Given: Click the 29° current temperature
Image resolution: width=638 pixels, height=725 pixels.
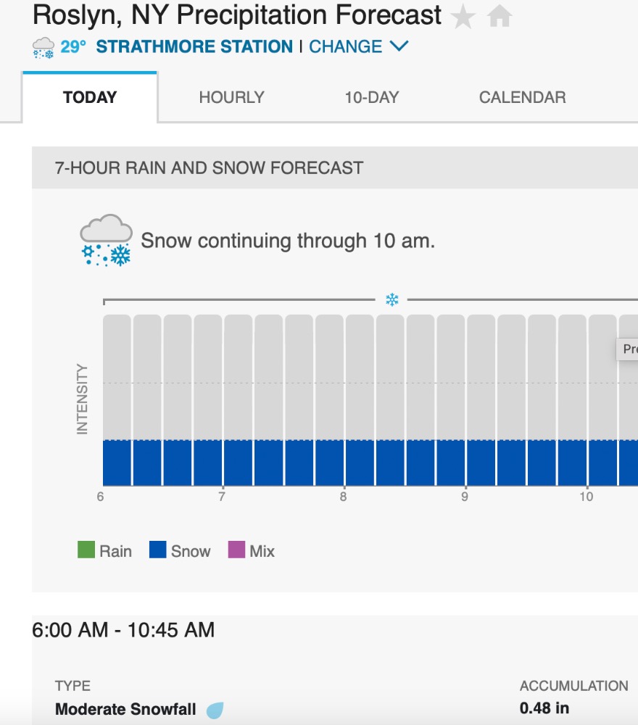Looking at the screenshot, I should click(x=73, y=47).
